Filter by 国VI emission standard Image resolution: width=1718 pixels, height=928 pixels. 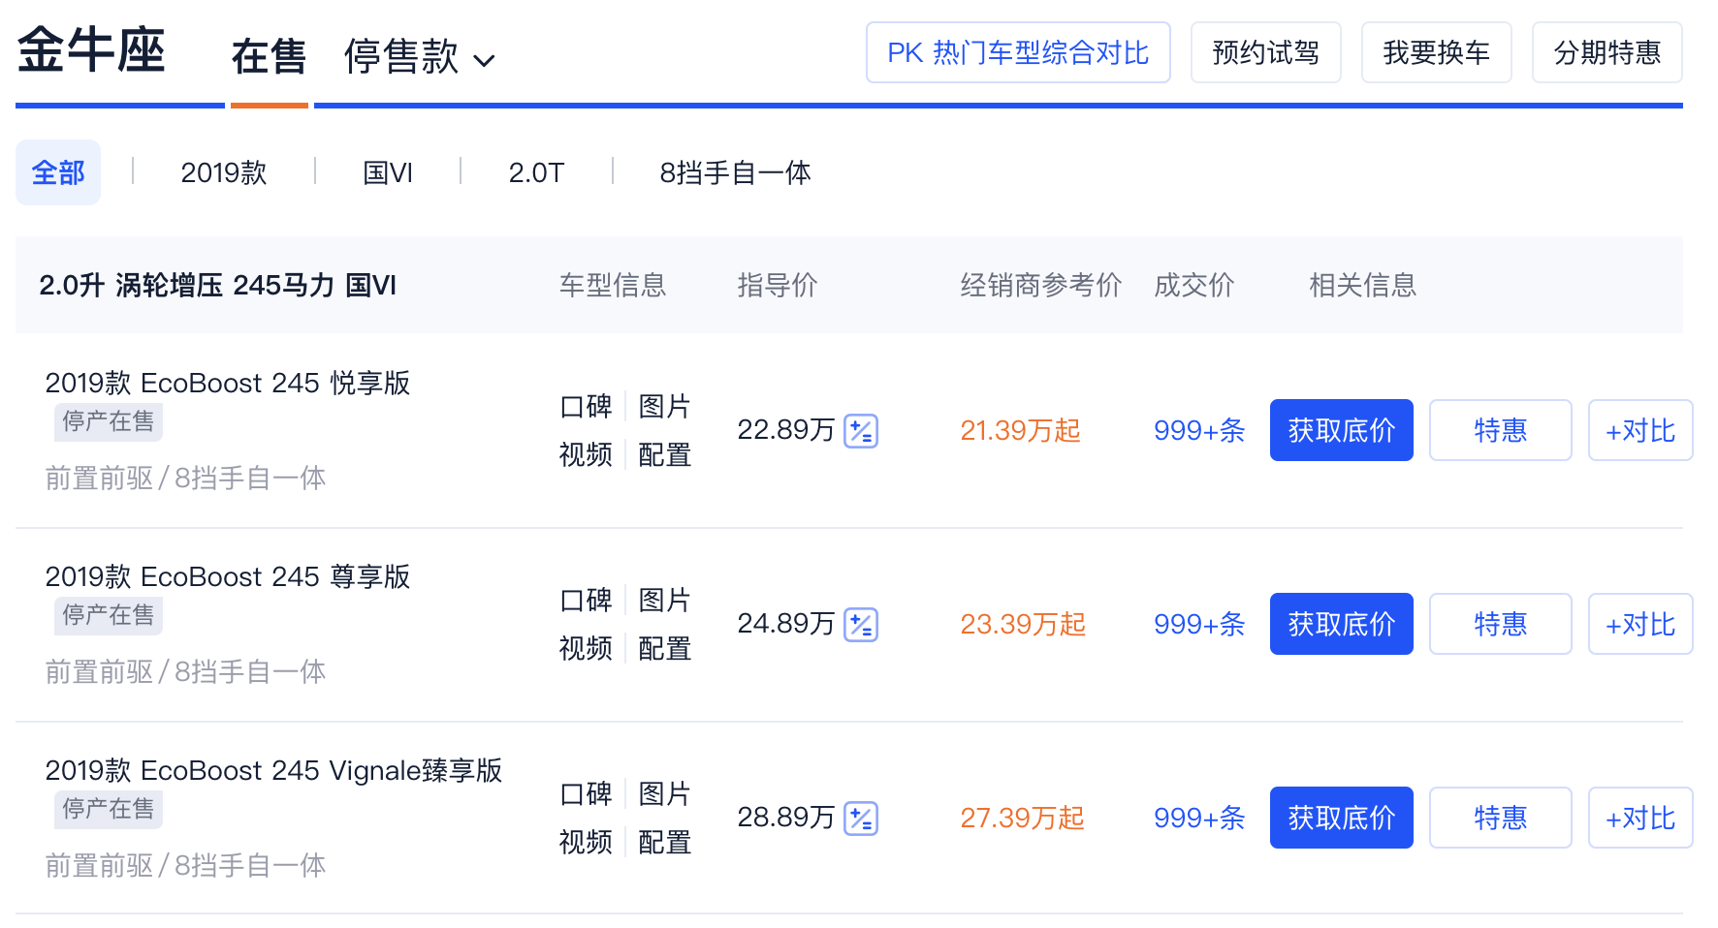(388, 172)
